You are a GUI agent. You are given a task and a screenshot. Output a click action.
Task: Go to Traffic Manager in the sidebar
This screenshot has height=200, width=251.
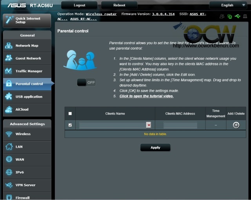tap(27, 71)
